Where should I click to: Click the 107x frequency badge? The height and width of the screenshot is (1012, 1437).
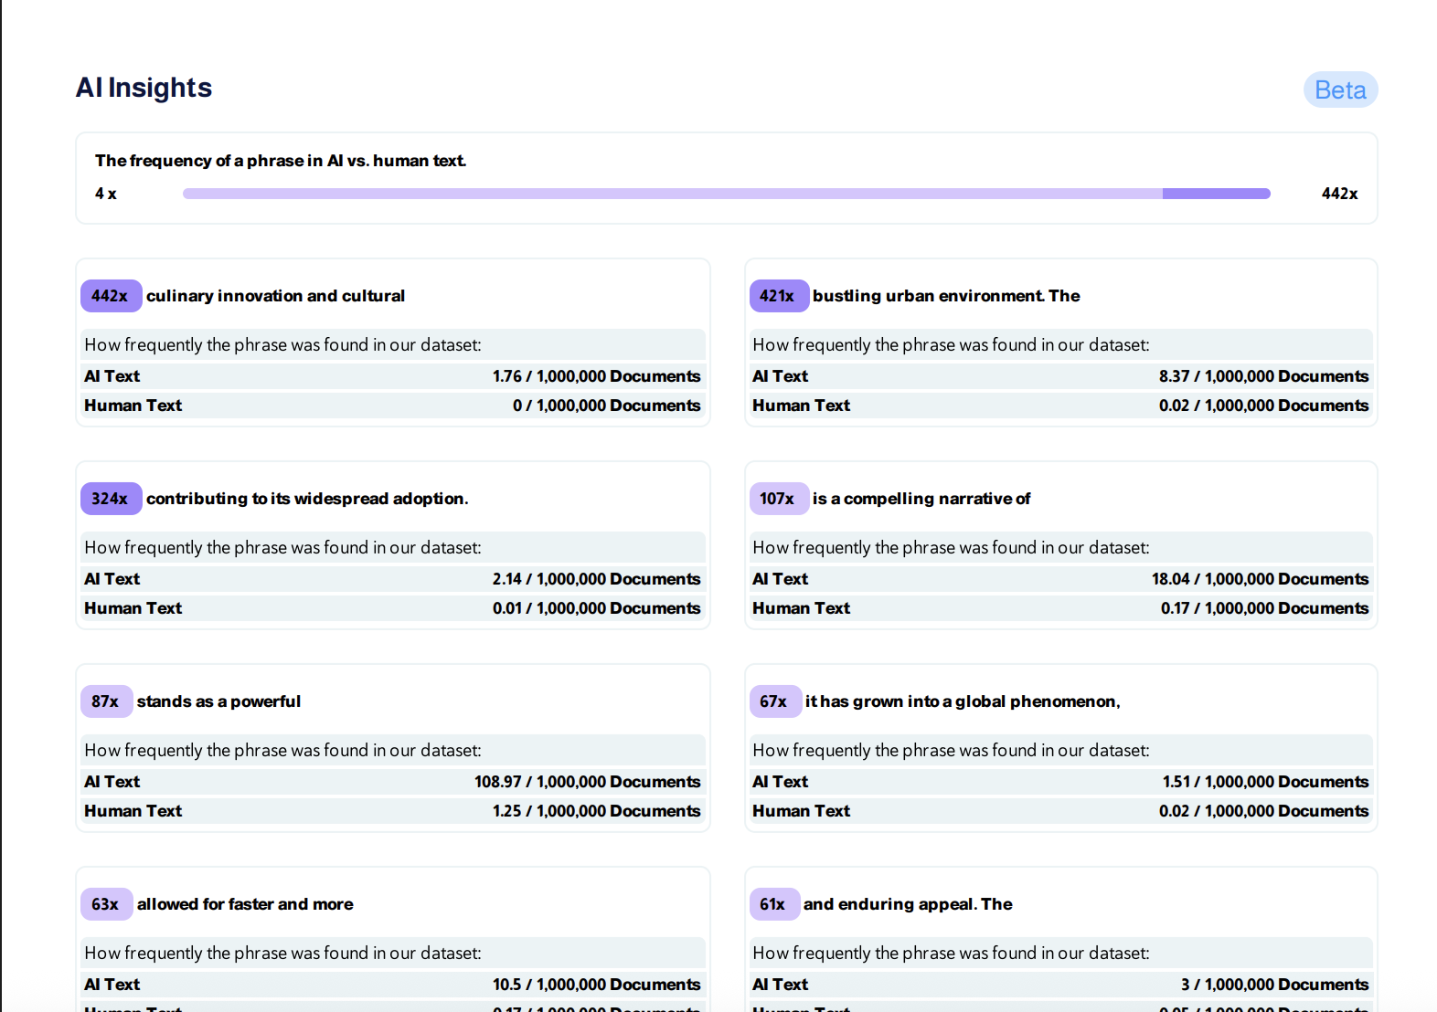tap(779, 499)
